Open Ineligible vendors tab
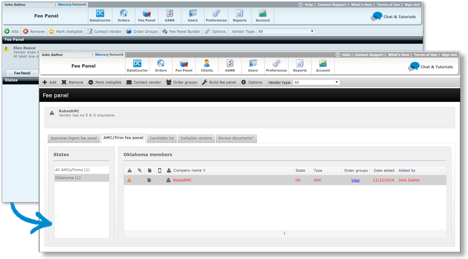This screenshot has width=468, height=259. pos(196,138)
